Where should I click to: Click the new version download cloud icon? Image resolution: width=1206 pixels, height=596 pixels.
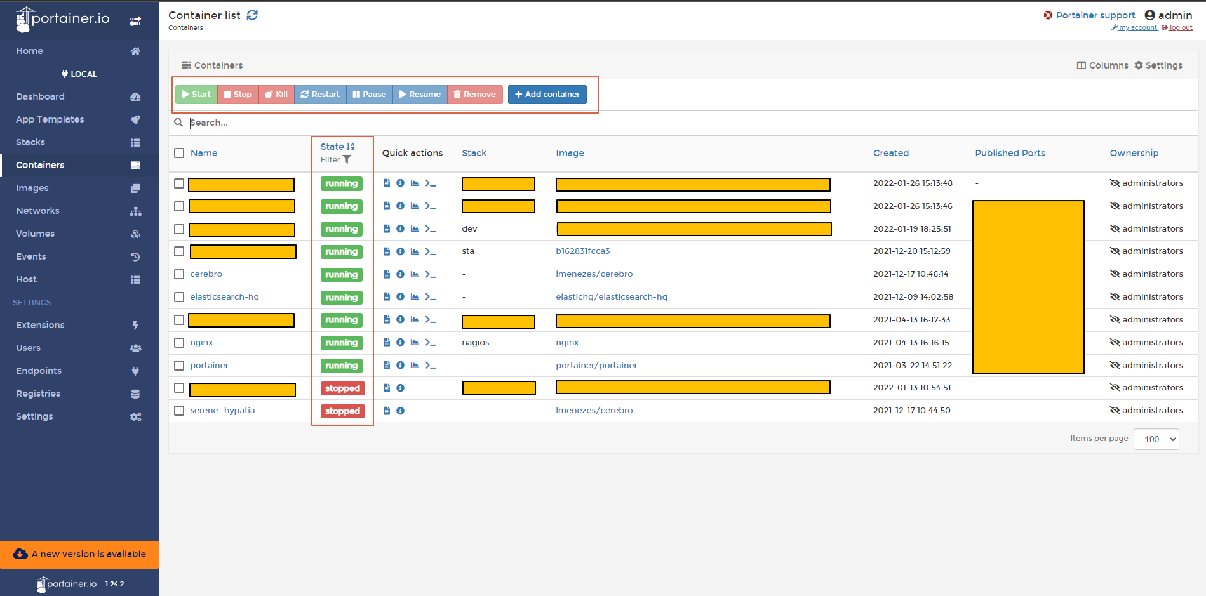tap(20, 553)
